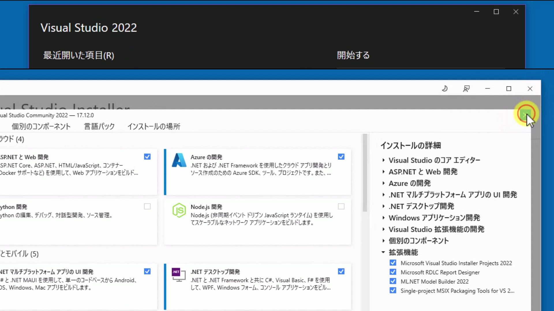Uncheck Single-project MSIX Packaging Tools
This screenshot has width=554, height=311.
393,290
